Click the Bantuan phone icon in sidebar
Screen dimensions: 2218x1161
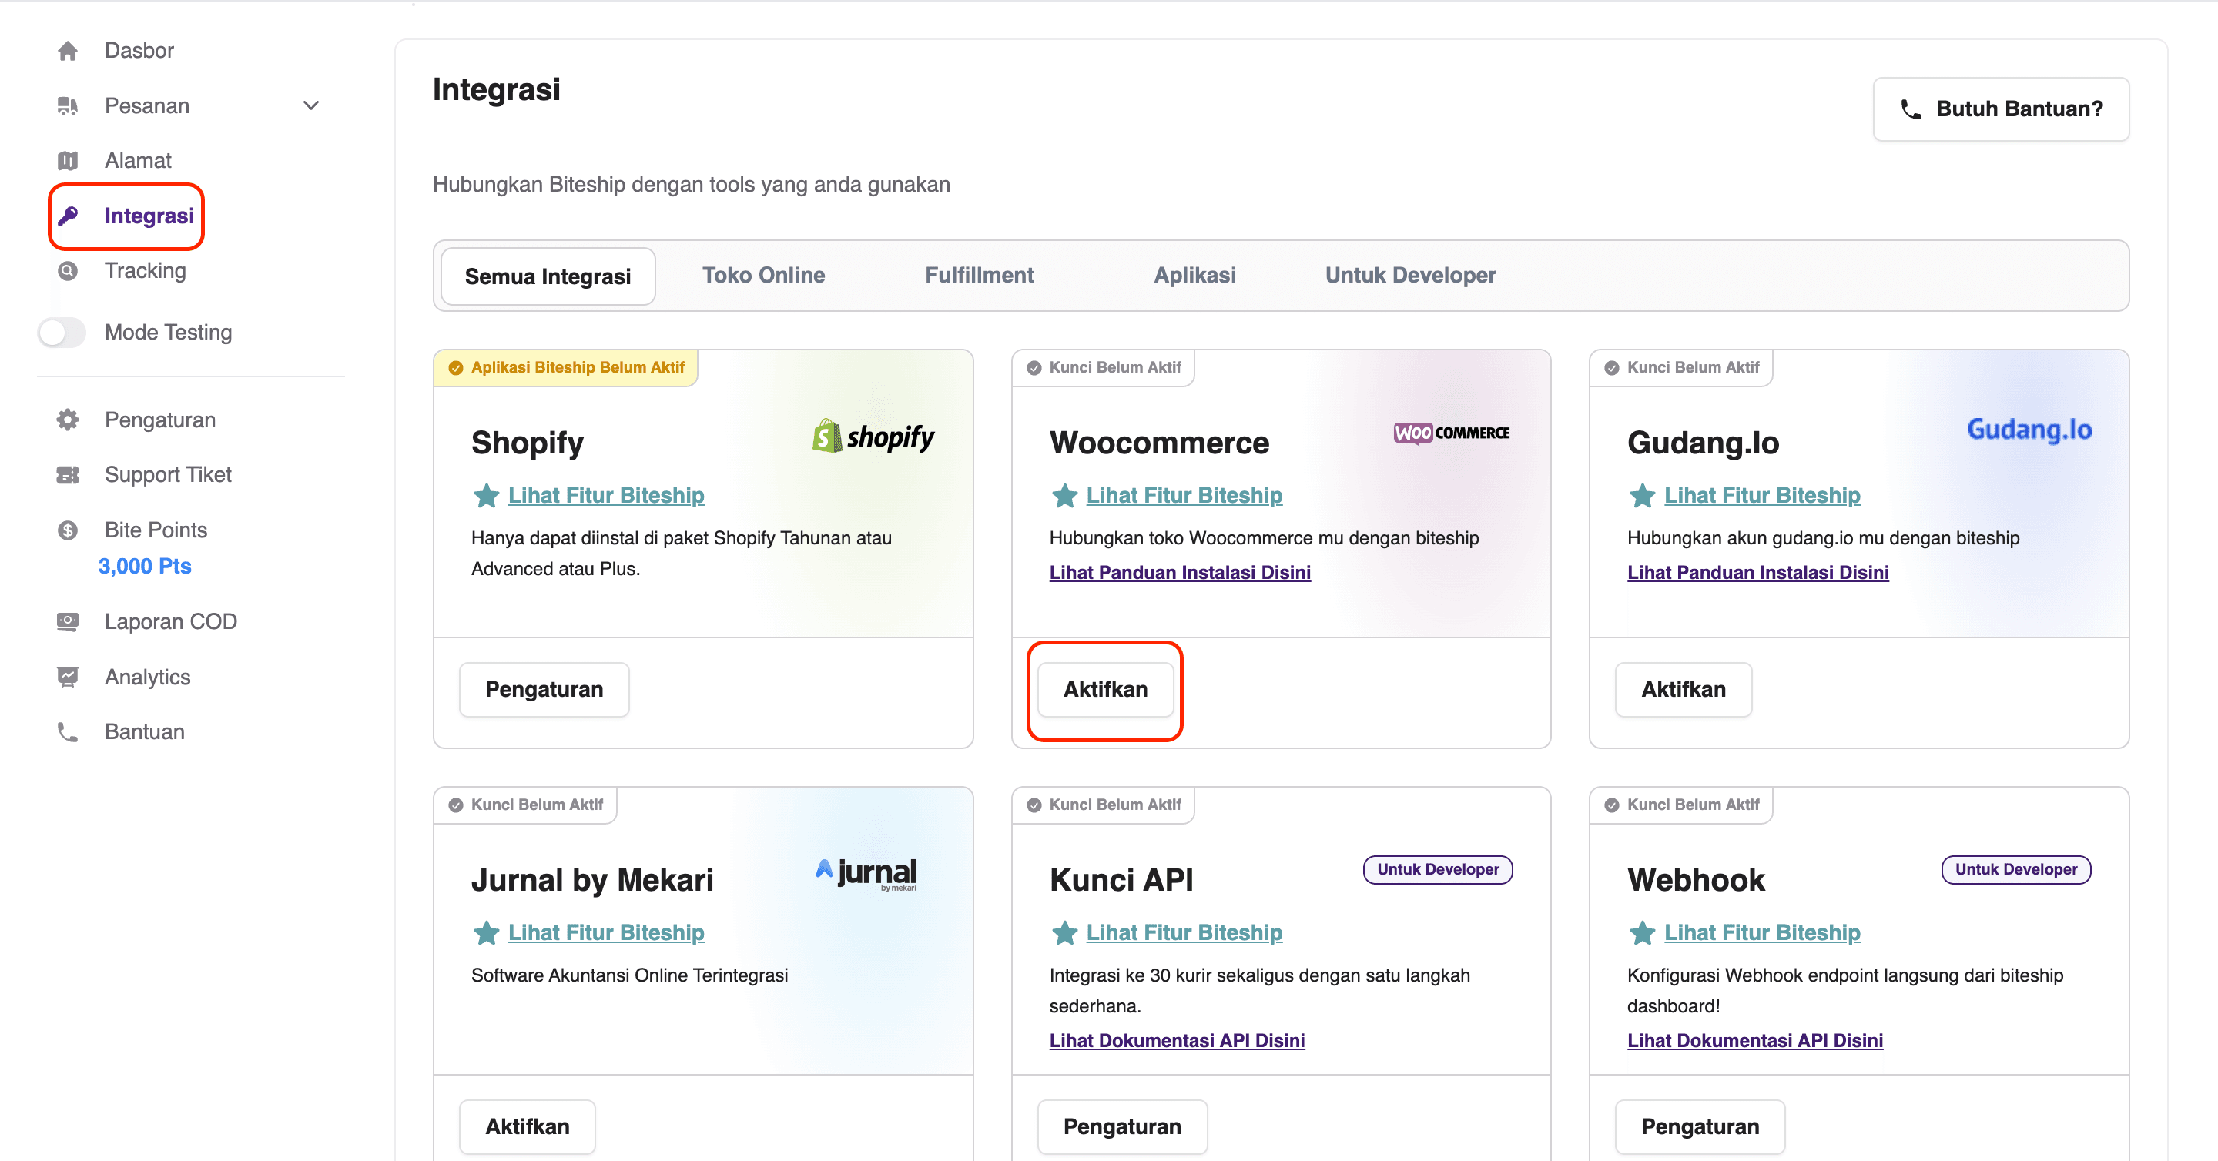tap(67, 732)
